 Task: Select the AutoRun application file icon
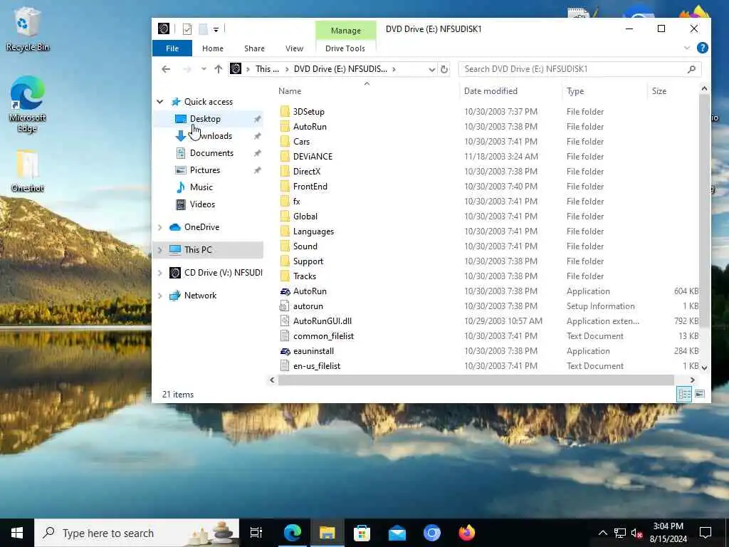click(285, 291)
